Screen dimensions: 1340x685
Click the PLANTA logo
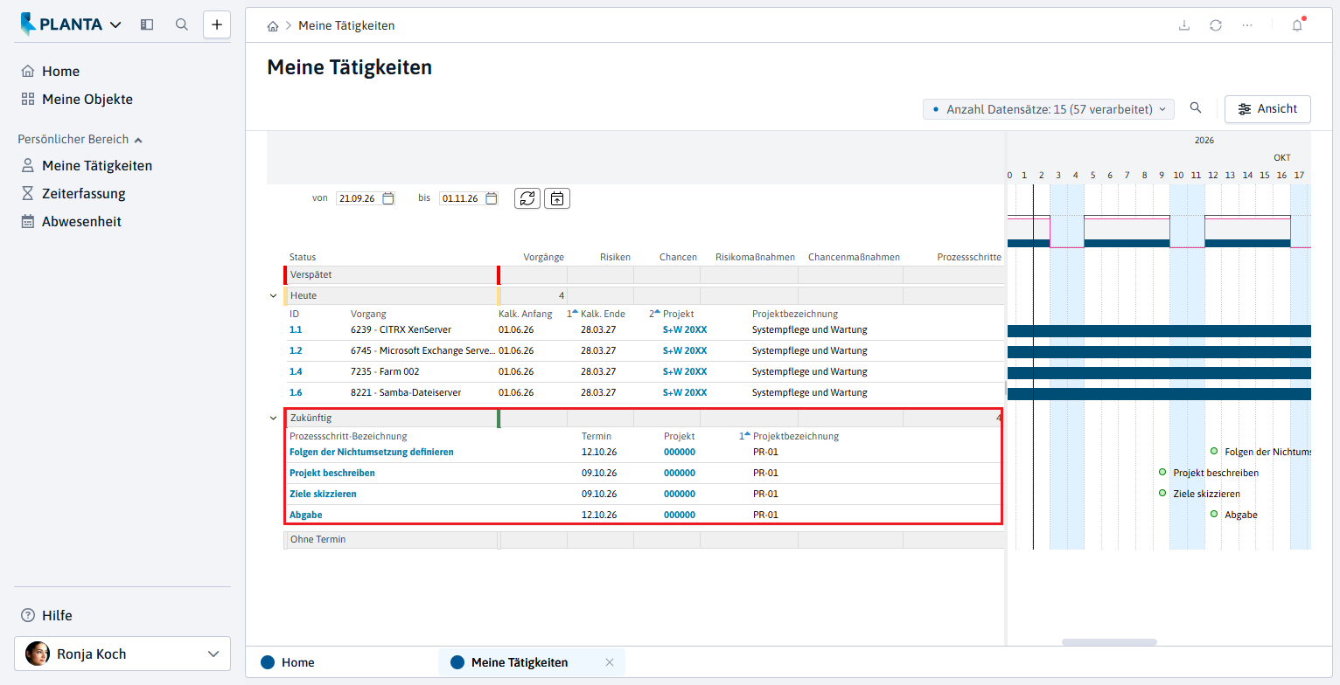63,24
